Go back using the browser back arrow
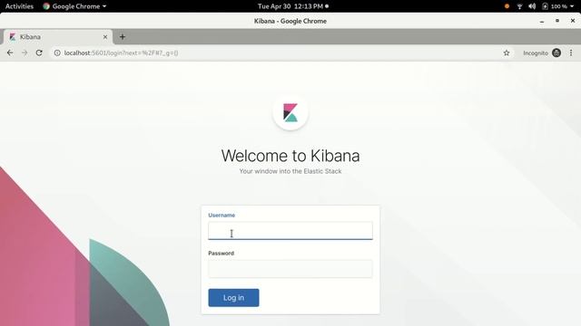The width and height of the screenshot is (581, 326). (x=10, y=53)
